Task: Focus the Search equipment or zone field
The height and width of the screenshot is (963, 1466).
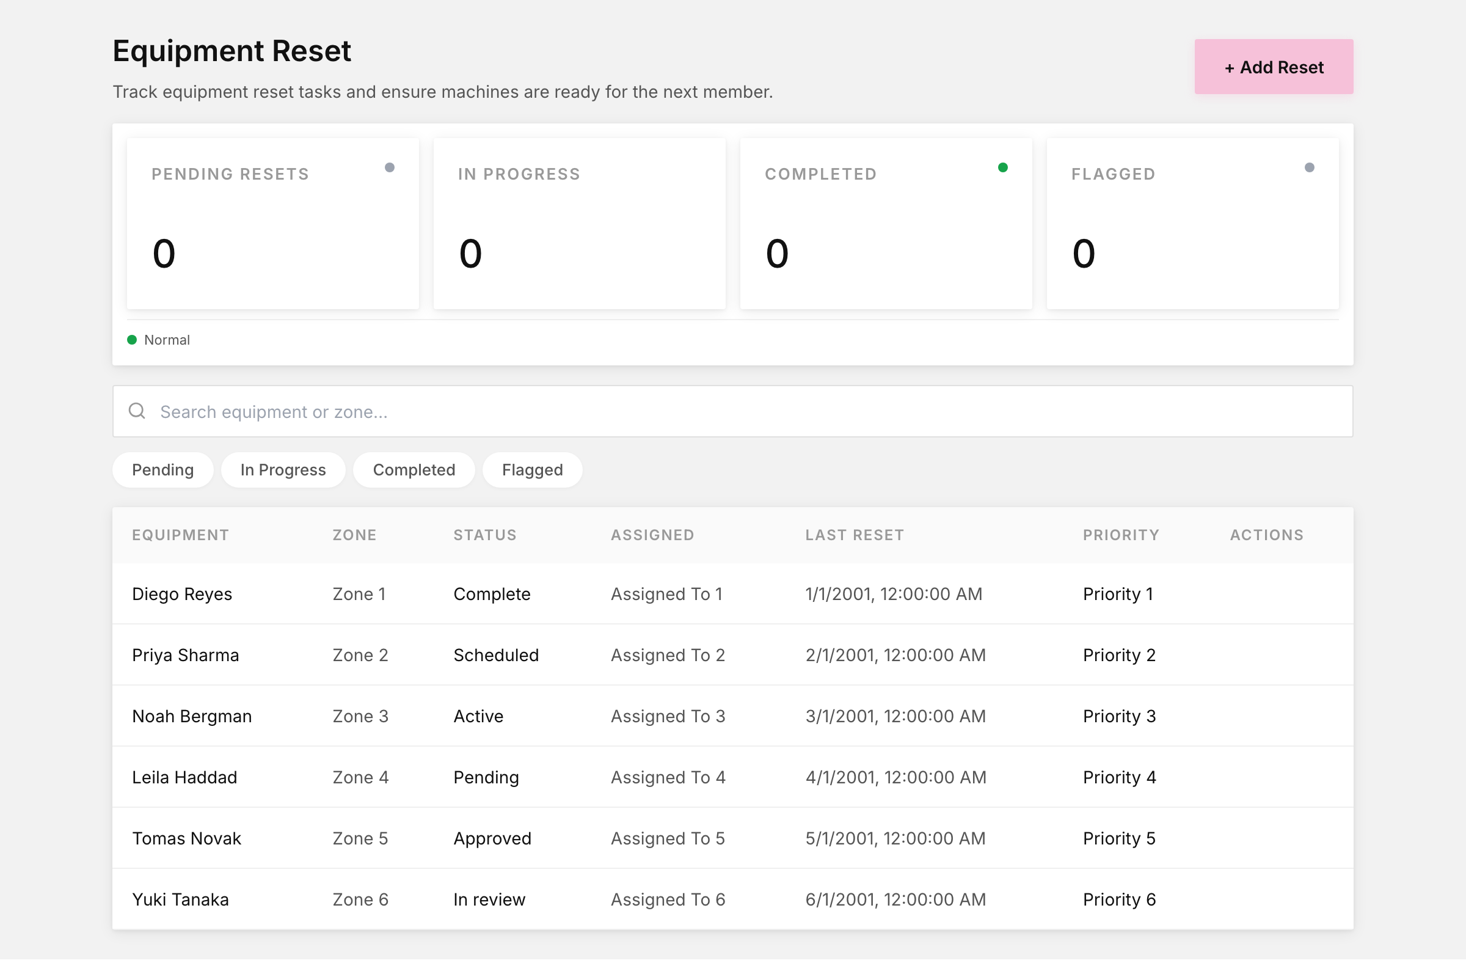Action: (x=733, y=412)
